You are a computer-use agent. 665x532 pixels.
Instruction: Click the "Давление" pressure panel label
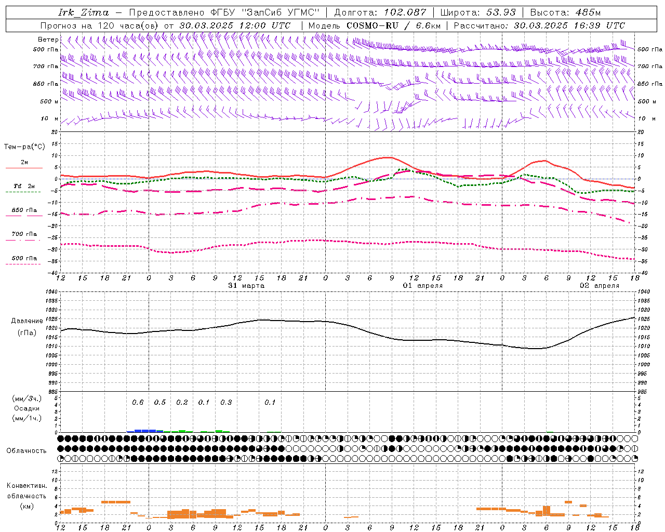tap(27, 321)
